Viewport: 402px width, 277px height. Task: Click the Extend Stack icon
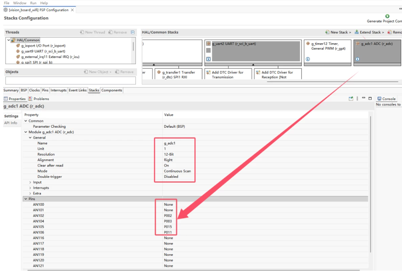click(x=357, y=32)
